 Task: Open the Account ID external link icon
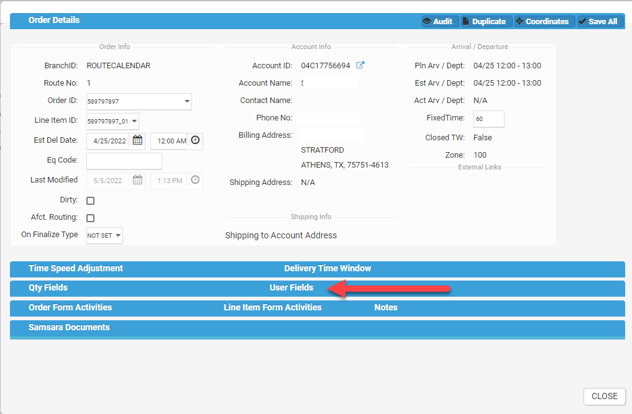click(x=360, y=65)
